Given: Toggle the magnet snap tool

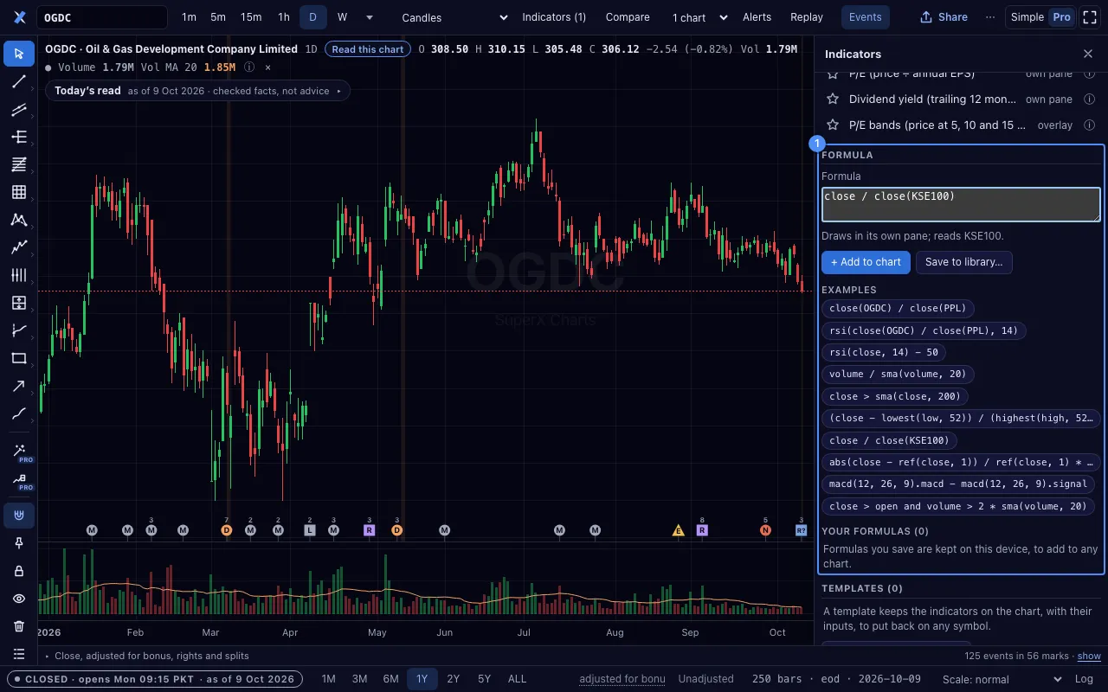Looking at the screenshot, I should 19,516.
